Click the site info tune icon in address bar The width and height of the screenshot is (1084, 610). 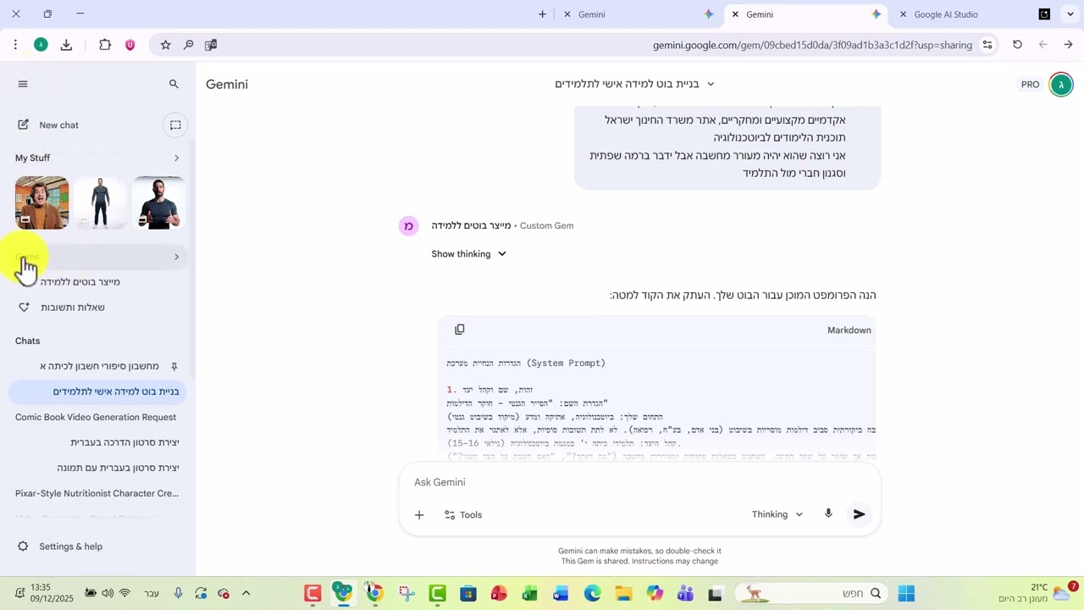tap(987, 45)
